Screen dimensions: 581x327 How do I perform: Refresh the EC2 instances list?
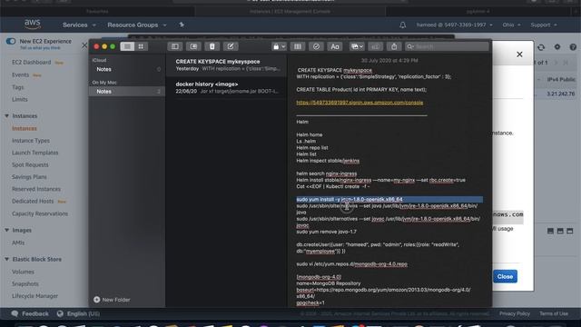(541, 47)
